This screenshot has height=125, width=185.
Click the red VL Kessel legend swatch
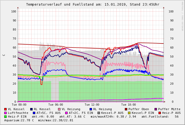[x=6, y=109]
